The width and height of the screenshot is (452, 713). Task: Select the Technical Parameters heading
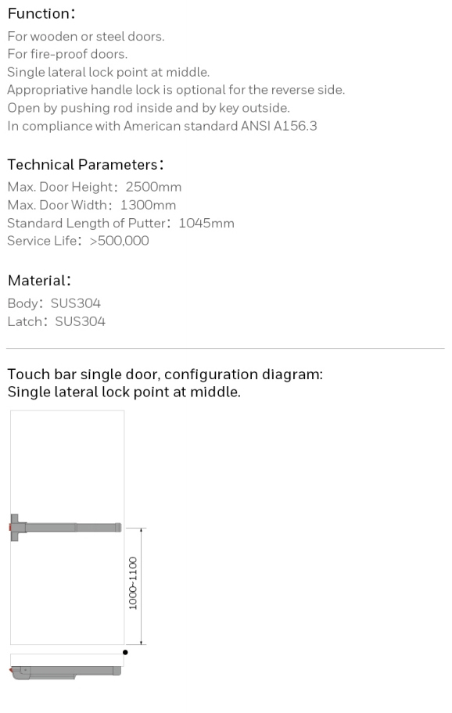(x=85, y=165)
